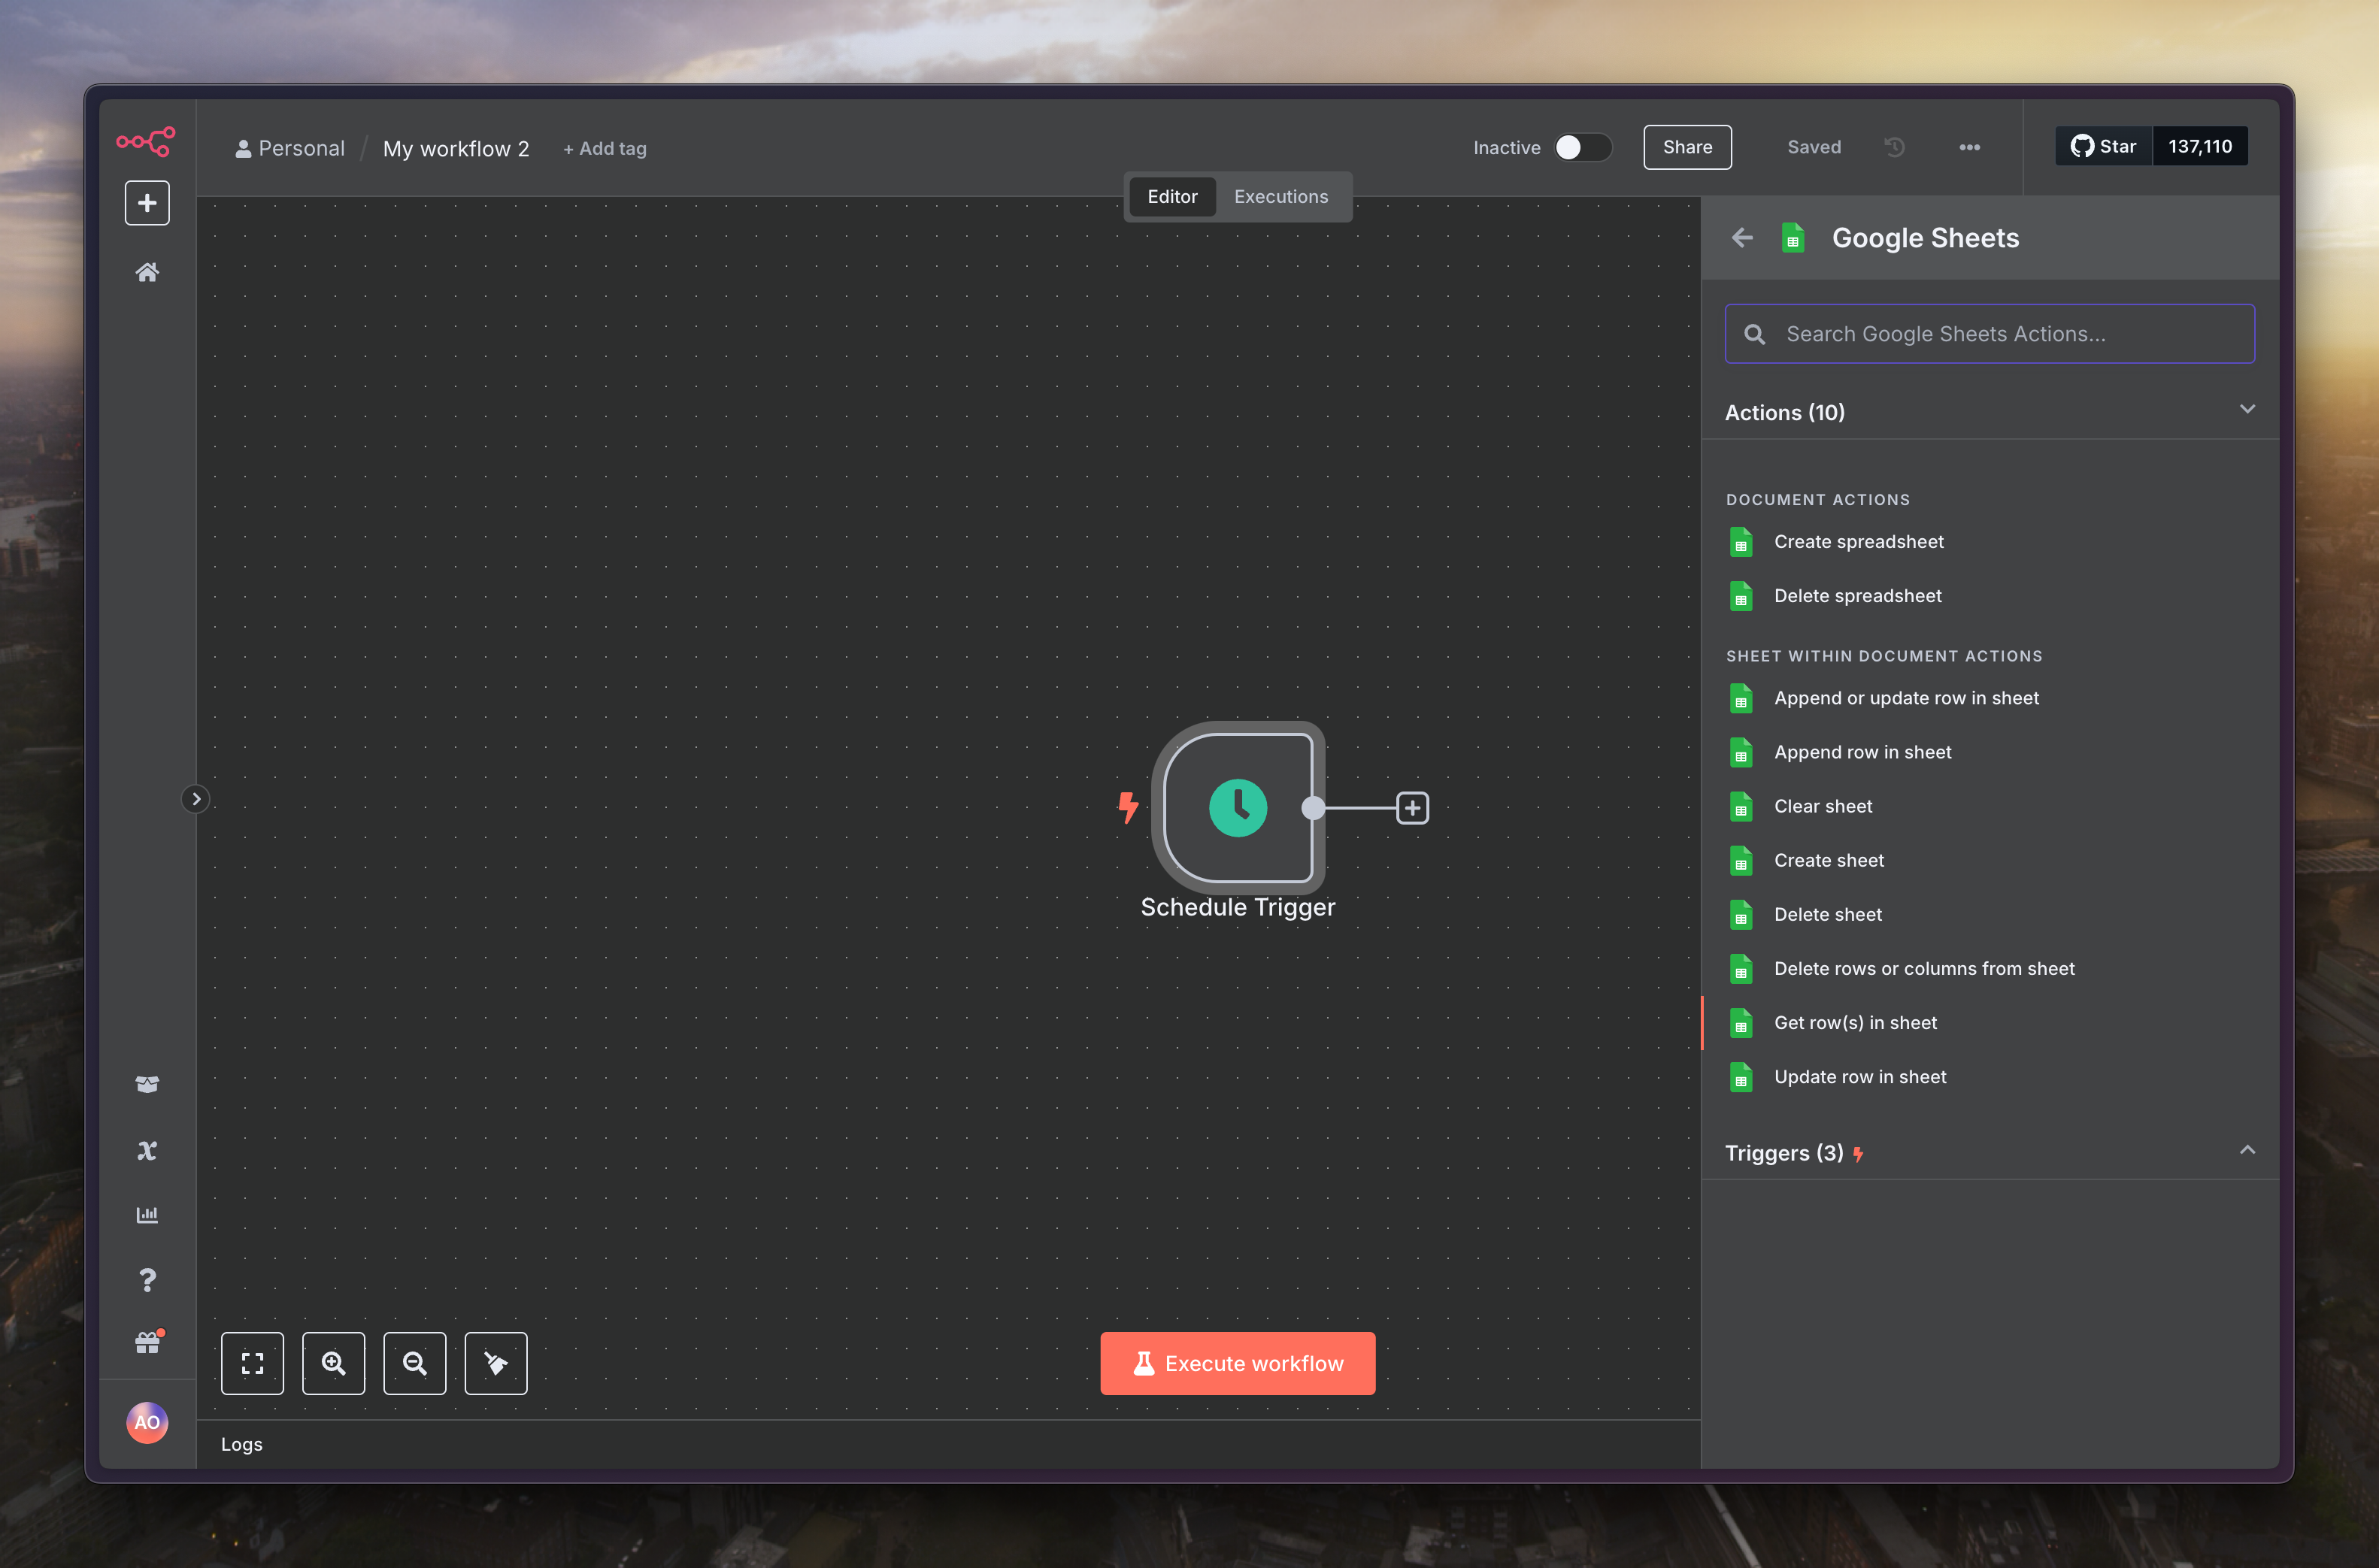Viewport: 2379px width, 1568px height.
Task: Click the Execute workflow button
Action: [x=1237, y=1363]
